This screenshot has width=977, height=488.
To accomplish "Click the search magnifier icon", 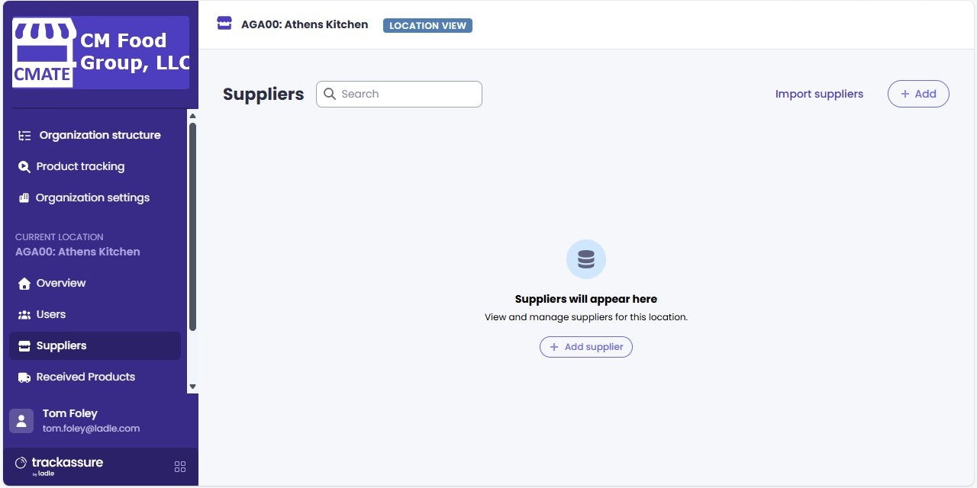I will (330, 94).
